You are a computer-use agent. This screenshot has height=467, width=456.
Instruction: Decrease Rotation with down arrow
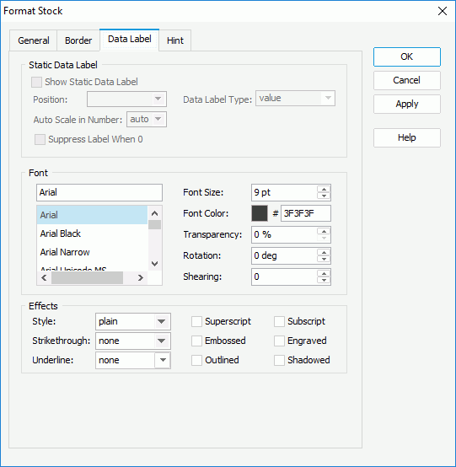pyautogui.click(x=324, y=259)
